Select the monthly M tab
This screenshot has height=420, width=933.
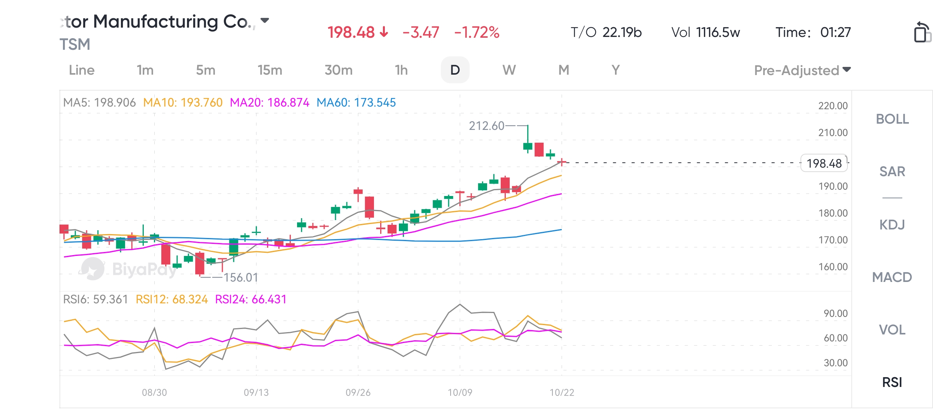pyautogui.click(x=564, y=70)
